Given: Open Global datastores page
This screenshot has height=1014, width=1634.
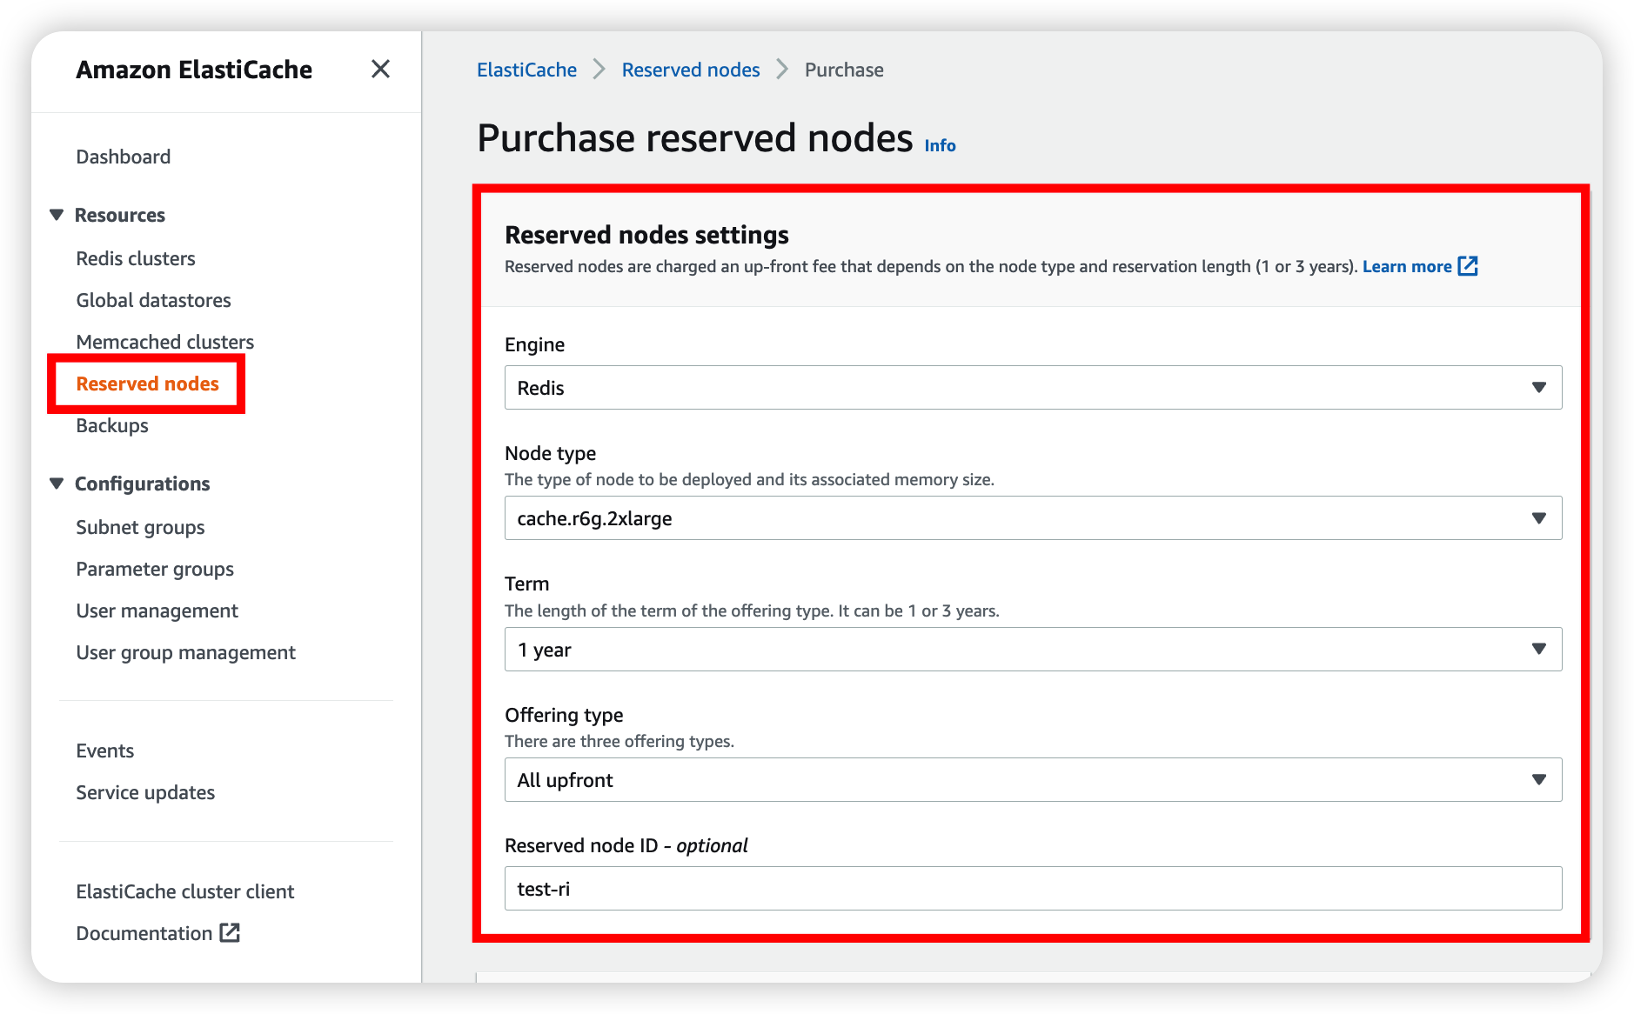Looking at the screenshot, I should point(154,300).
